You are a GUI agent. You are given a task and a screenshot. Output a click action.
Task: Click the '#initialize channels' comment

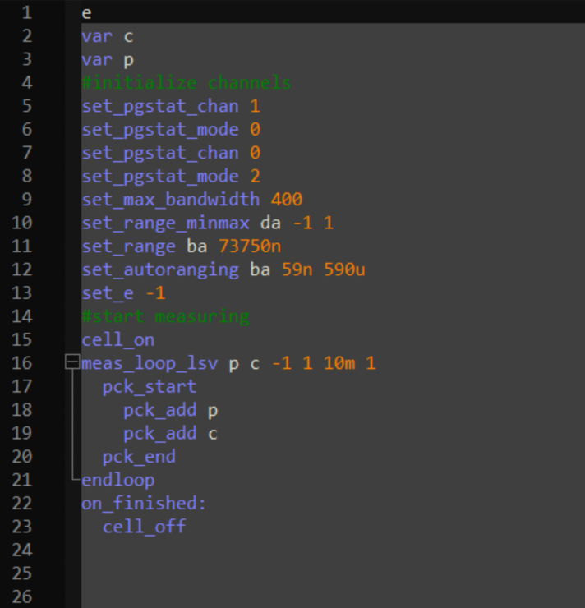[x=186, y=83]
